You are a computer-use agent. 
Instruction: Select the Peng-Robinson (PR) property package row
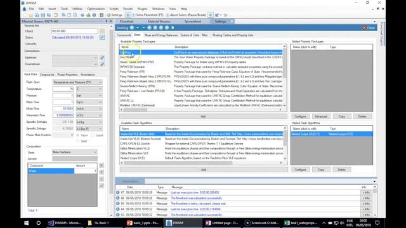[200, 72]
